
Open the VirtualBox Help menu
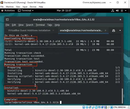click(41, 7)
